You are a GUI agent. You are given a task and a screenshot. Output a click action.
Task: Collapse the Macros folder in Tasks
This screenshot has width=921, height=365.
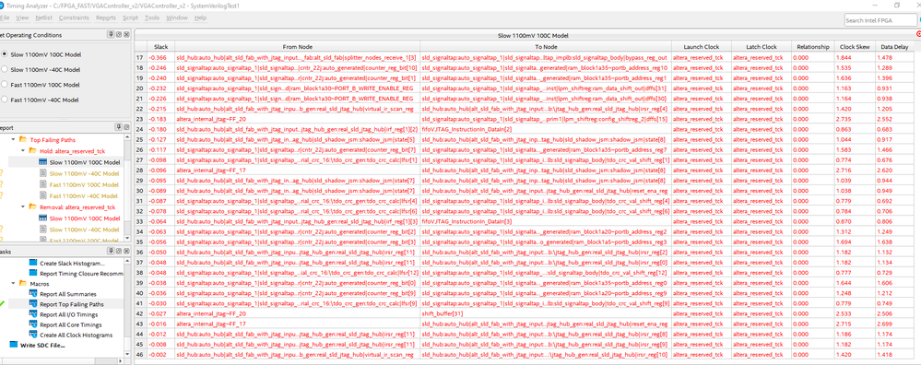[x=13, y=284]
